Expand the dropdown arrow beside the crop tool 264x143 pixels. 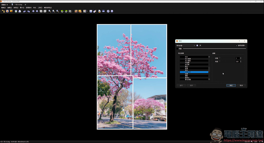[73, 11]
